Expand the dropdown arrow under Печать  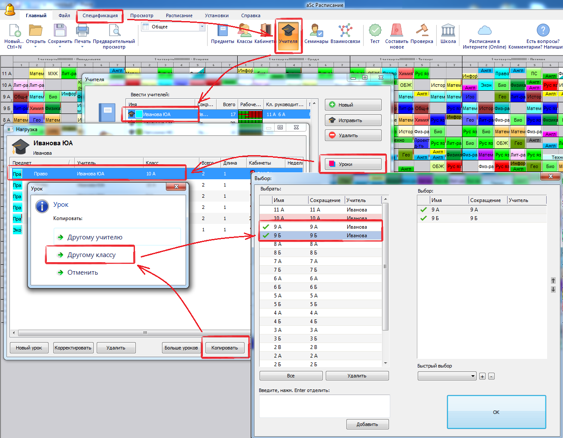[82, 47]
